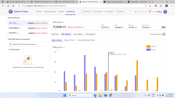Open browser settings and more menu
Screen dimensions: 175x98
pos(172,6)
